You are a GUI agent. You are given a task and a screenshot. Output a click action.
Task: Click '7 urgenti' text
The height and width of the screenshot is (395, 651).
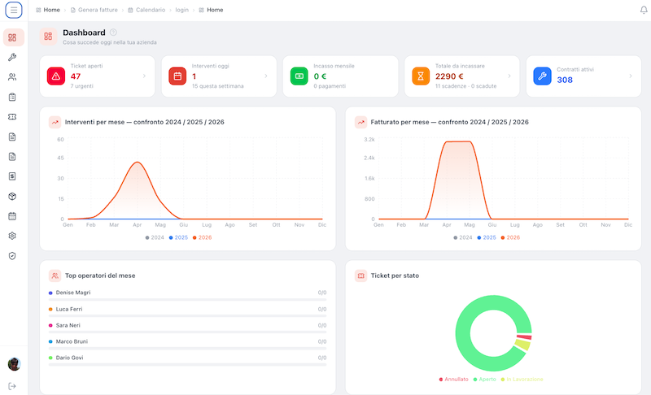click(82, 86)
